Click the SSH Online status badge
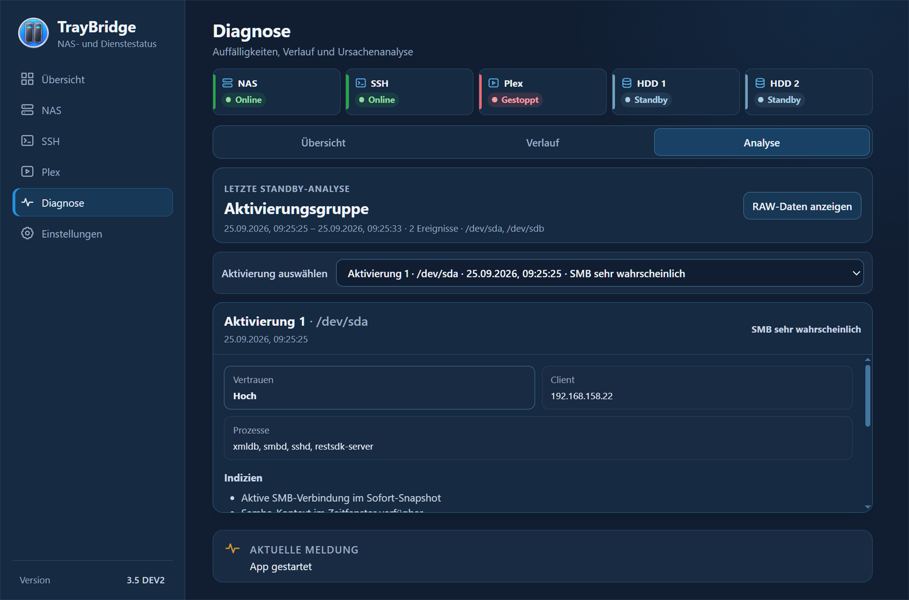Image resolution: width=909 pixels, height=600 pixels. point(377,100)
